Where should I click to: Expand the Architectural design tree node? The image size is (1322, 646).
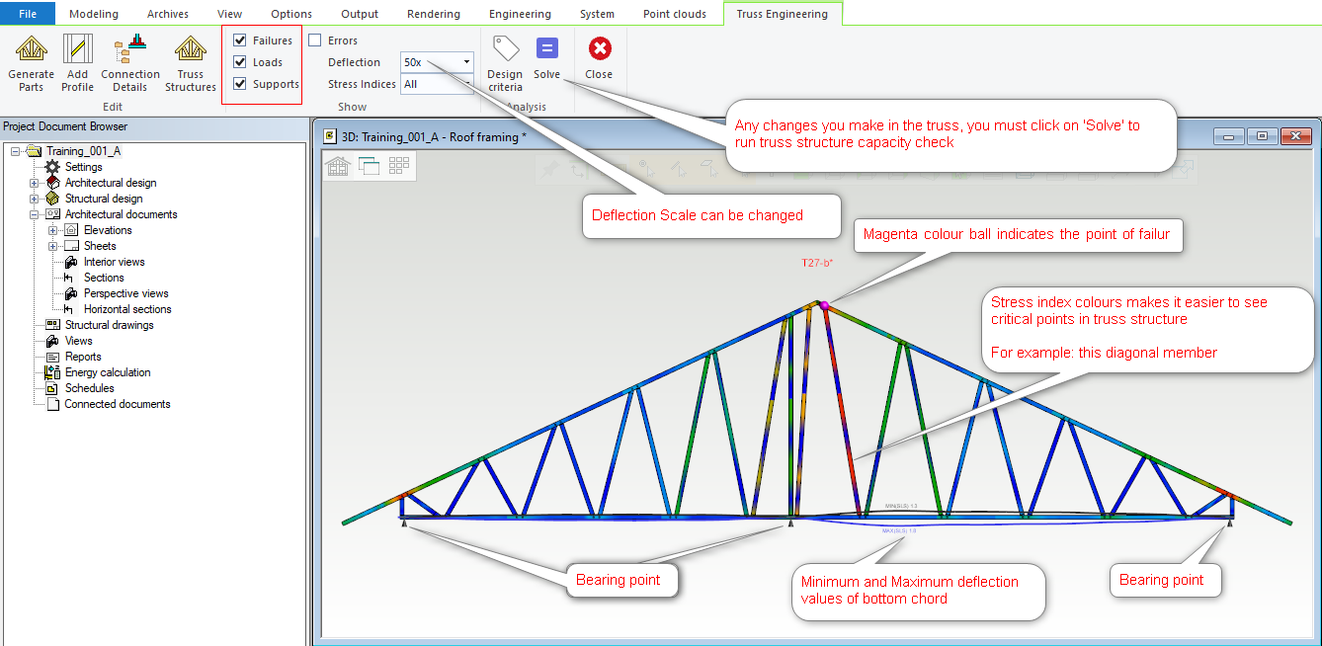(x=35, y=183)
